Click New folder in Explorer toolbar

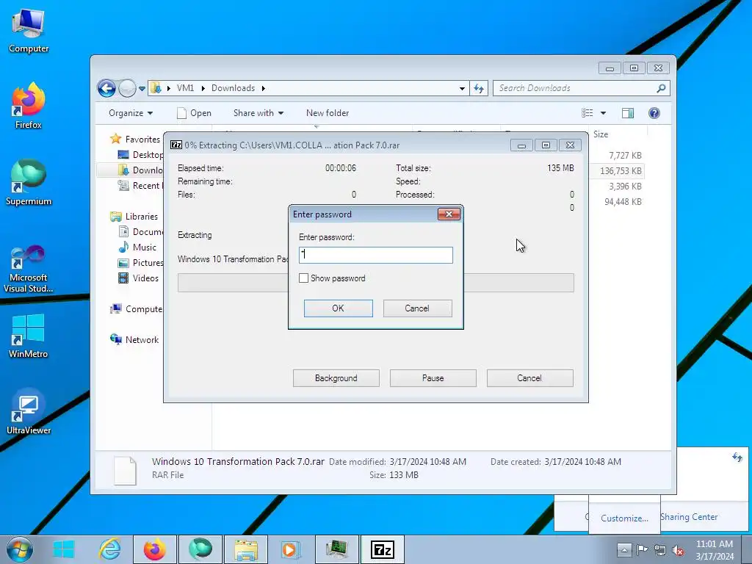[x=328, y=113]
